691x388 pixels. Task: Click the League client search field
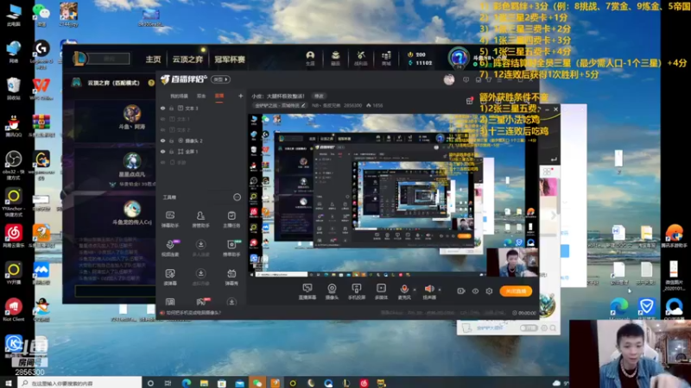click(110, 59)
